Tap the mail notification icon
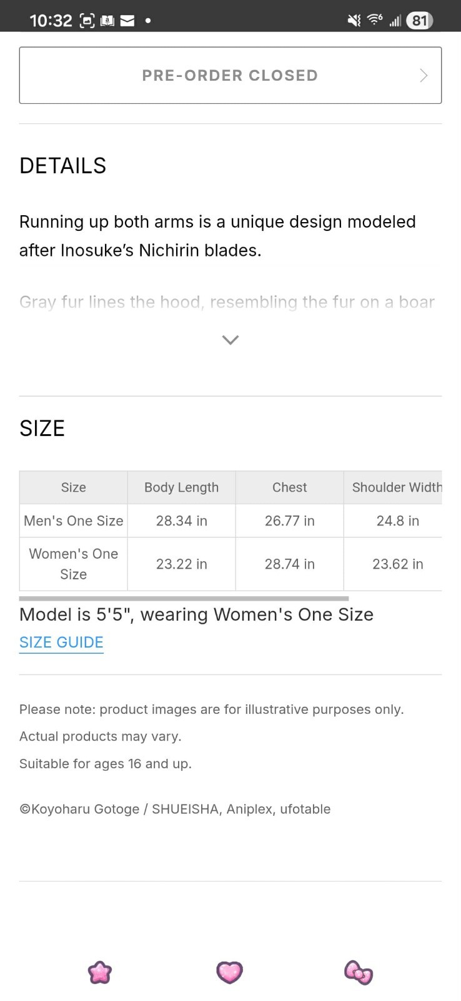Viewport: 461px width, 1001px height. click(x=127, y=21)
